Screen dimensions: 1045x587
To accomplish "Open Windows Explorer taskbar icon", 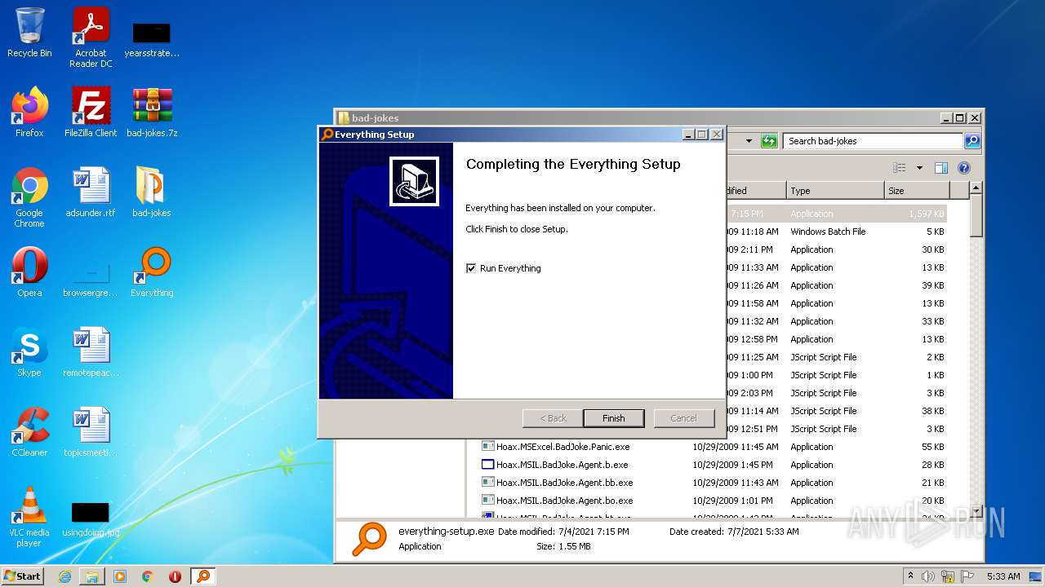I will [92, 576].
